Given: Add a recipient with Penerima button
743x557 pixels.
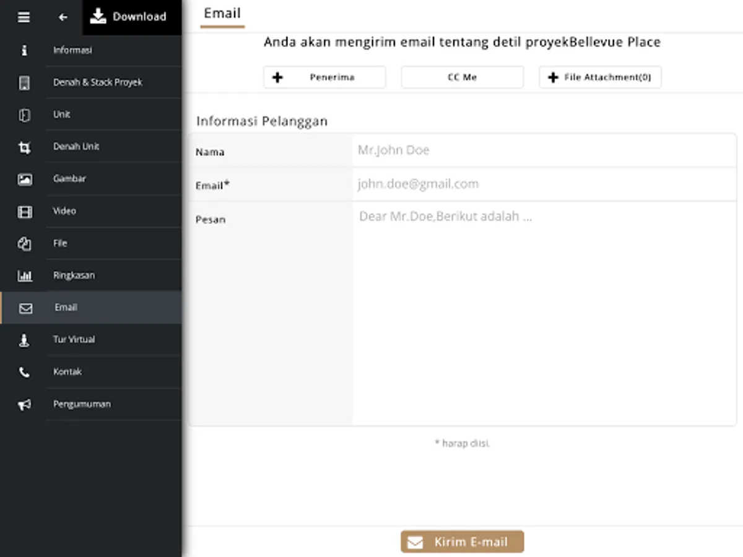Looking at the screenshot, I should click(x=324, y=77).
